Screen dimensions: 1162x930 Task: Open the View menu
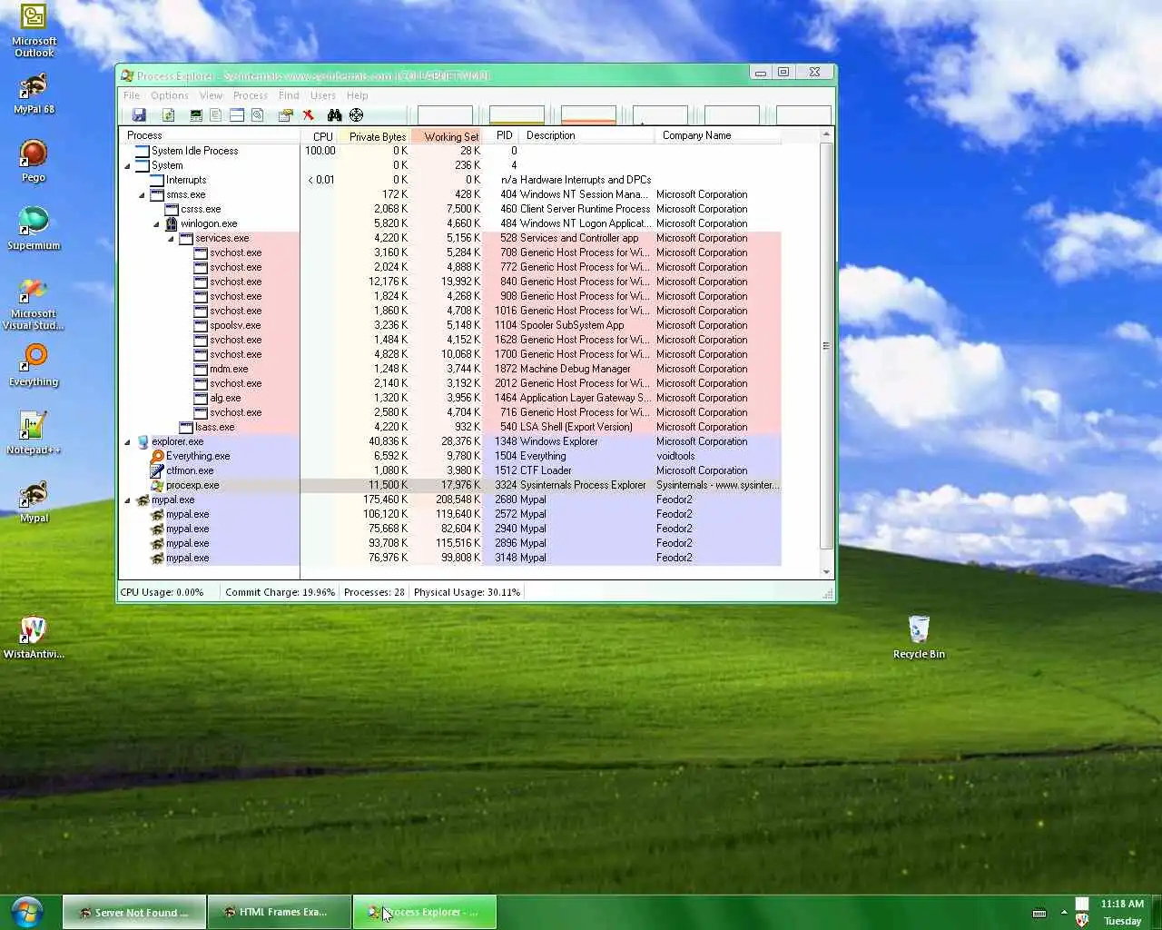(211, 95)
